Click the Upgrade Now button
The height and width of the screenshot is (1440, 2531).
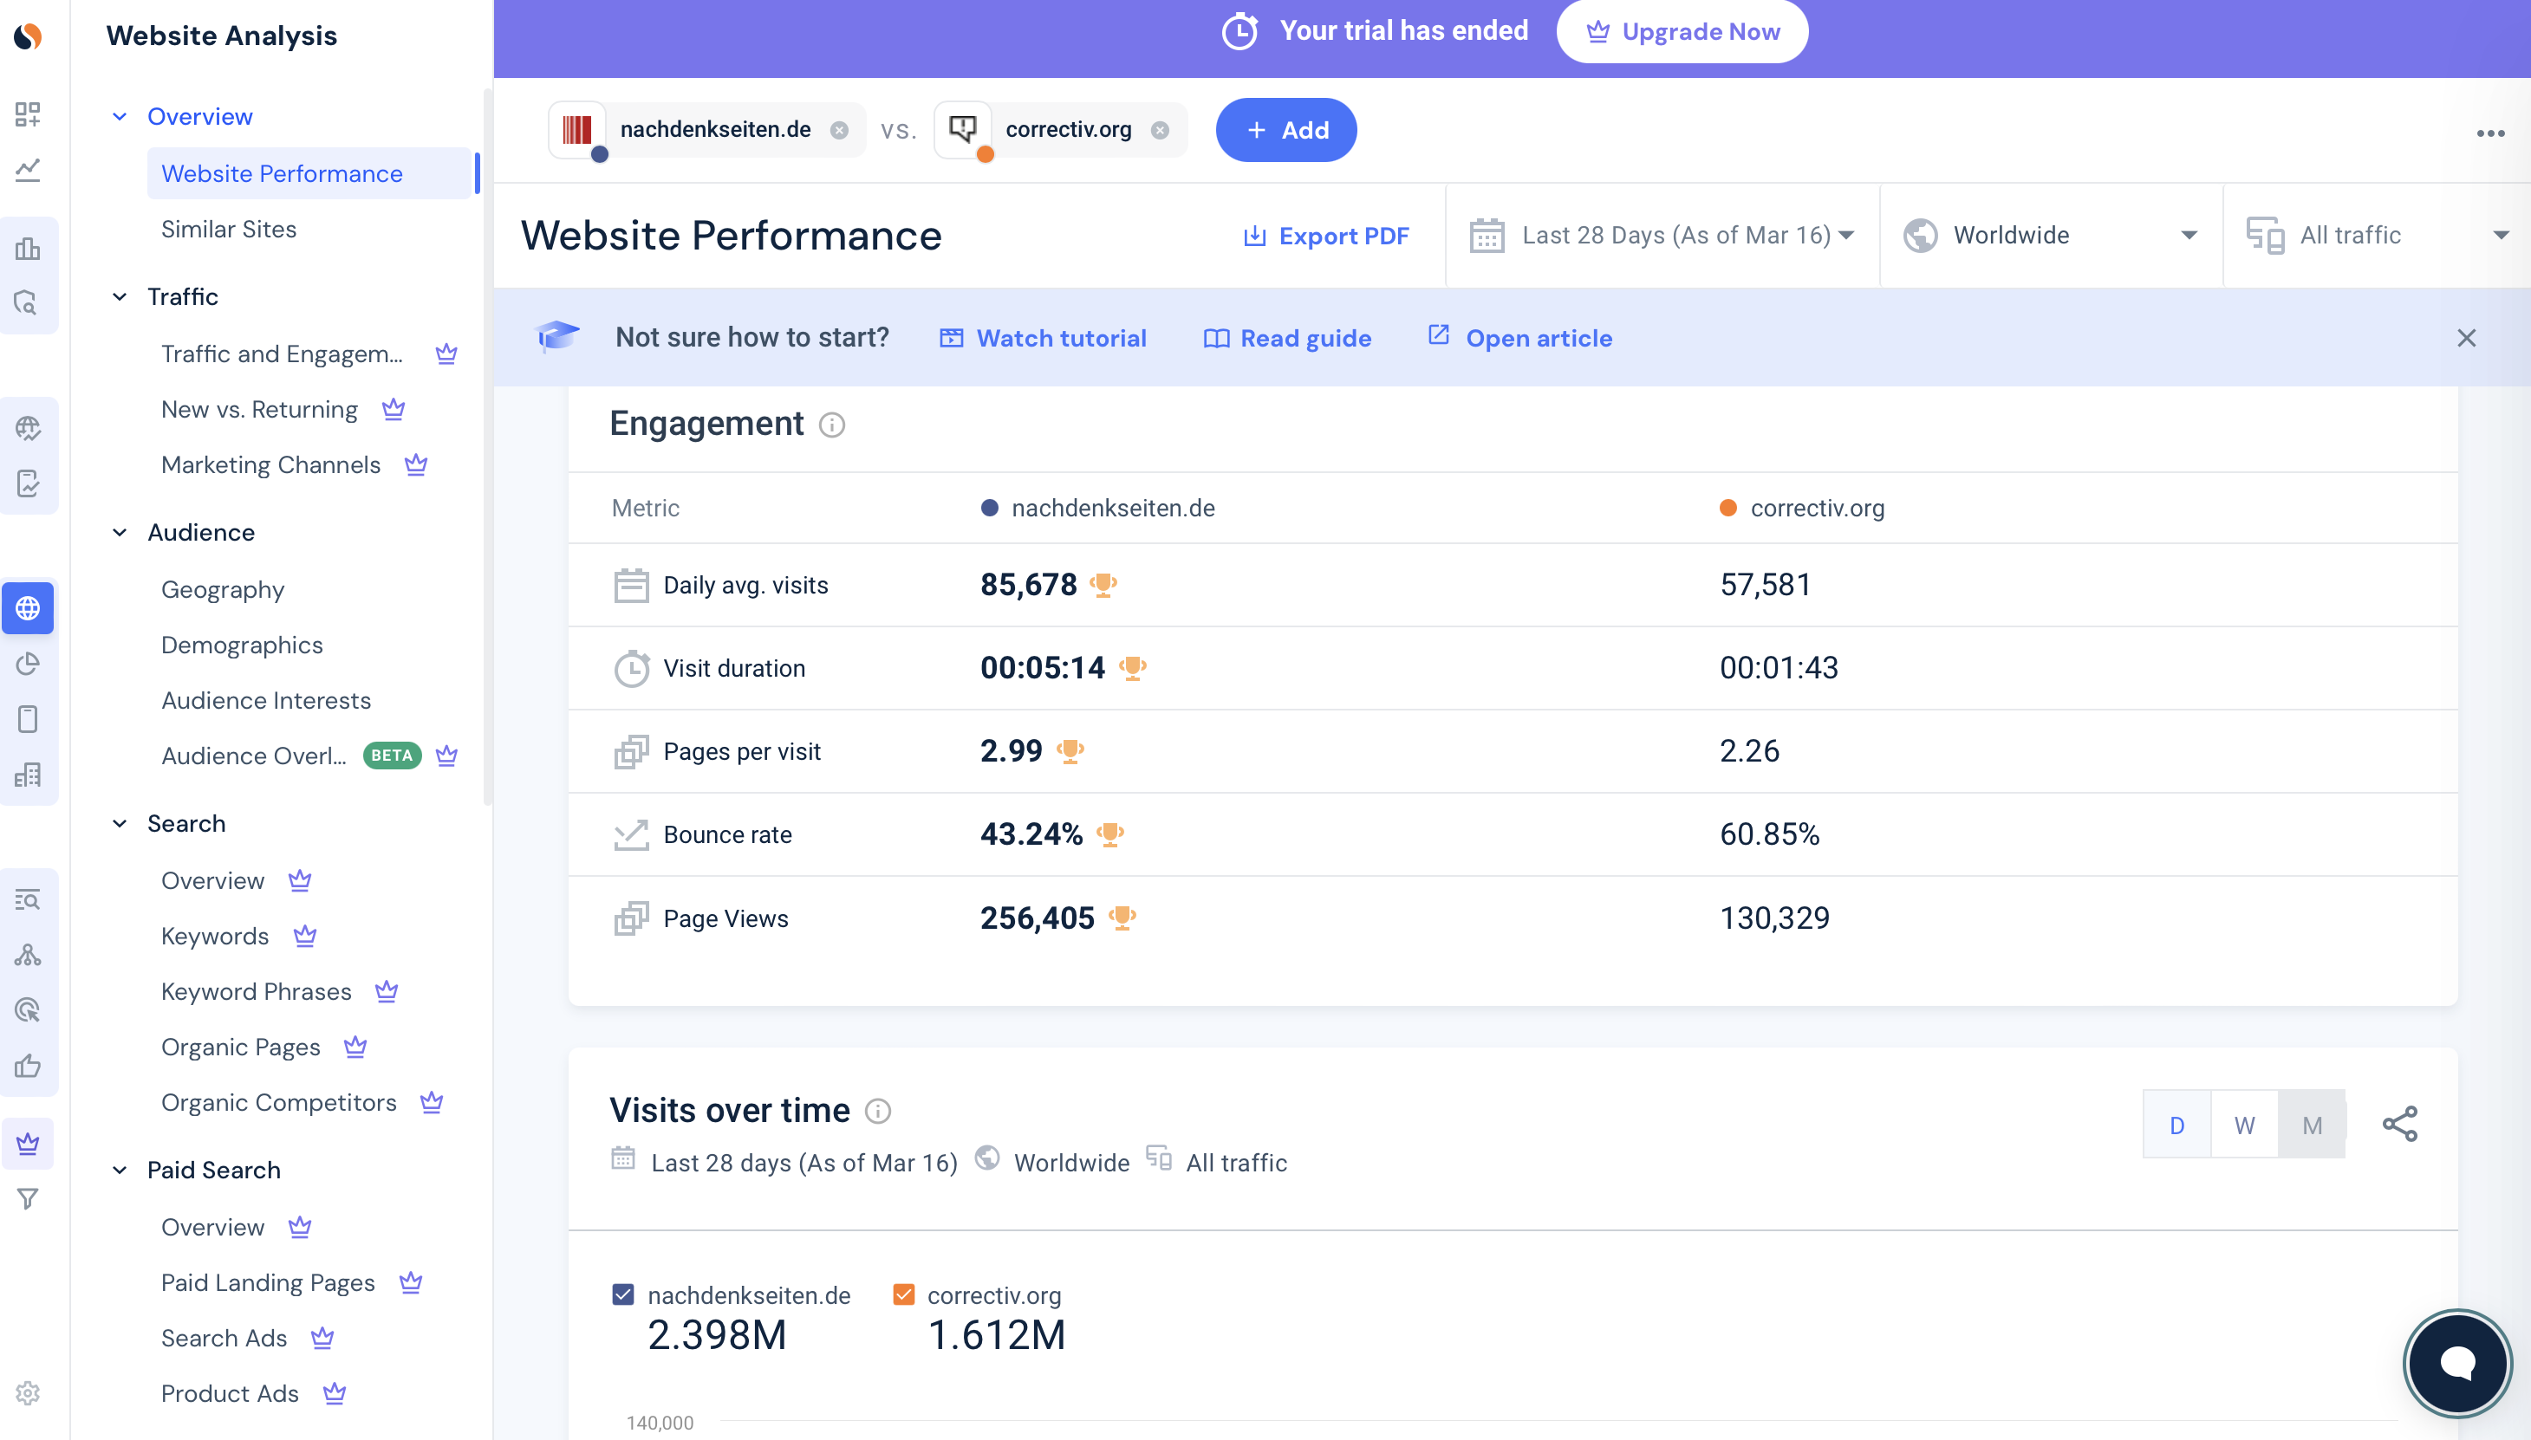[x=1682, y=32]
